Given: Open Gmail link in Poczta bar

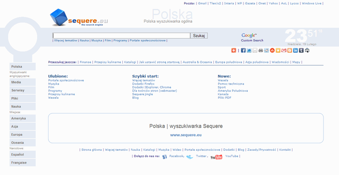Looking at the screenshot, I should tap(202, 3).
